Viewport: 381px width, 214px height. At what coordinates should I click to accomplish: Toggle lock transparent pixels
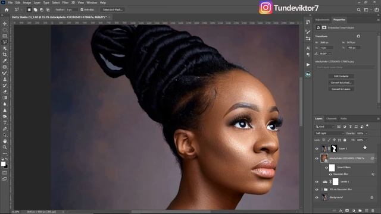coord(324,140)
